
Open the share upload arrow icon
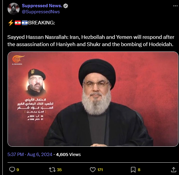point(173,170)
